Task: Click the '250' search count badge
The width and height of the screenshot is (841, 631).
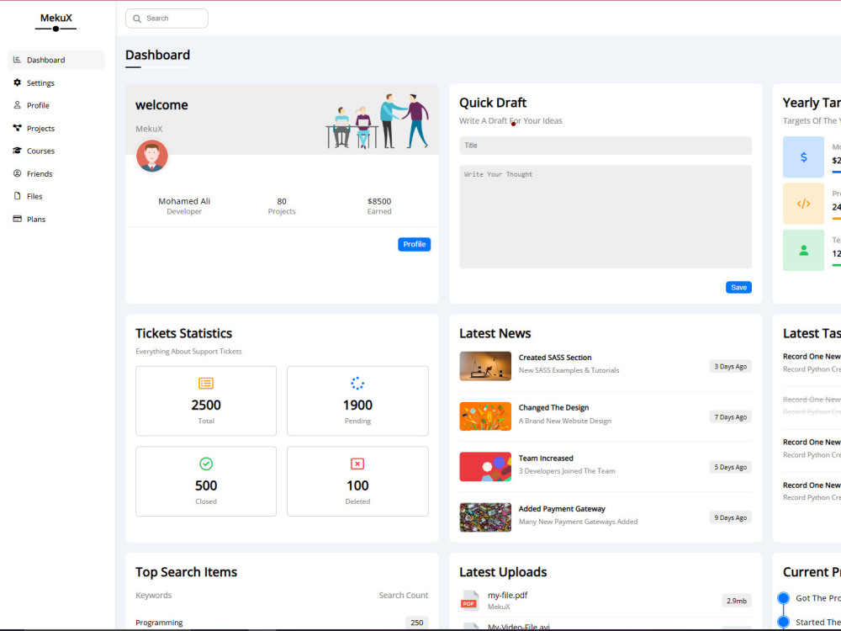Action: [417, 623]
